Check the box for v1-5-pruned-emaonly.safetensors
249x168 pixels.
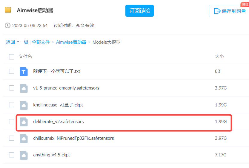pyautogui.click(x=12, y=88)
